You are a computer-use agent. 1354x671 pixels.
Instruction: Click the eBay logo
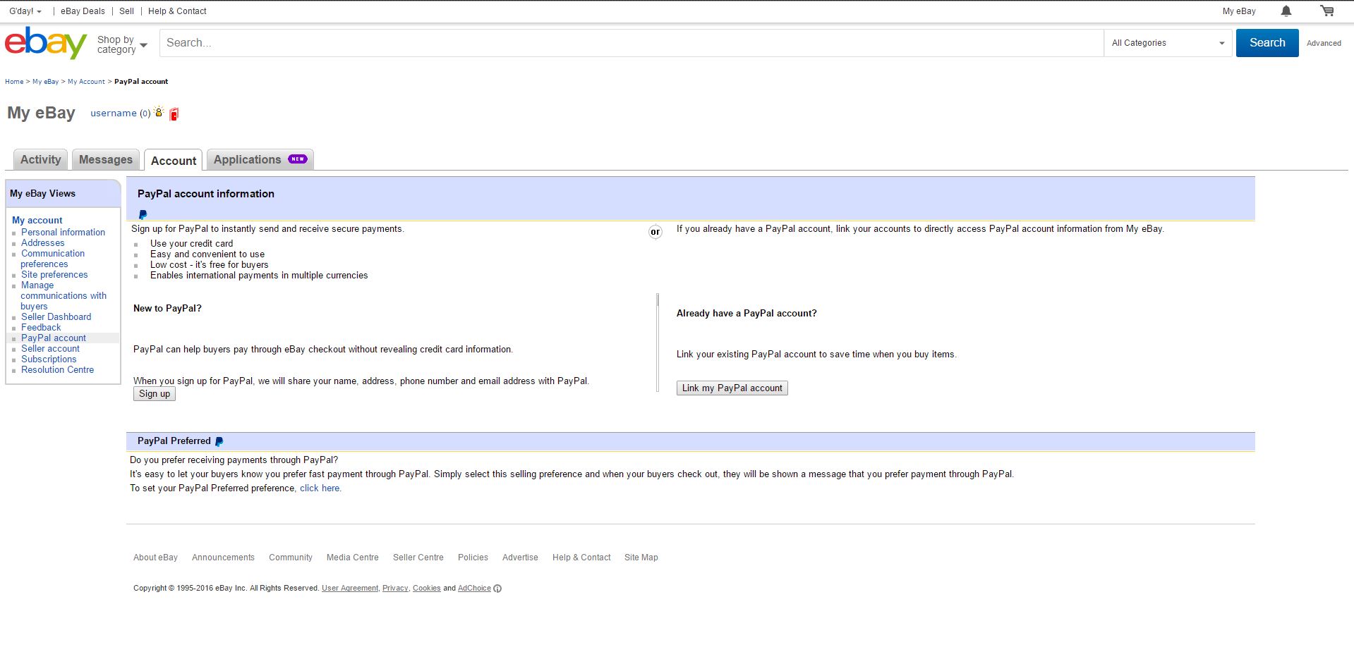click(x=46, y=43)
